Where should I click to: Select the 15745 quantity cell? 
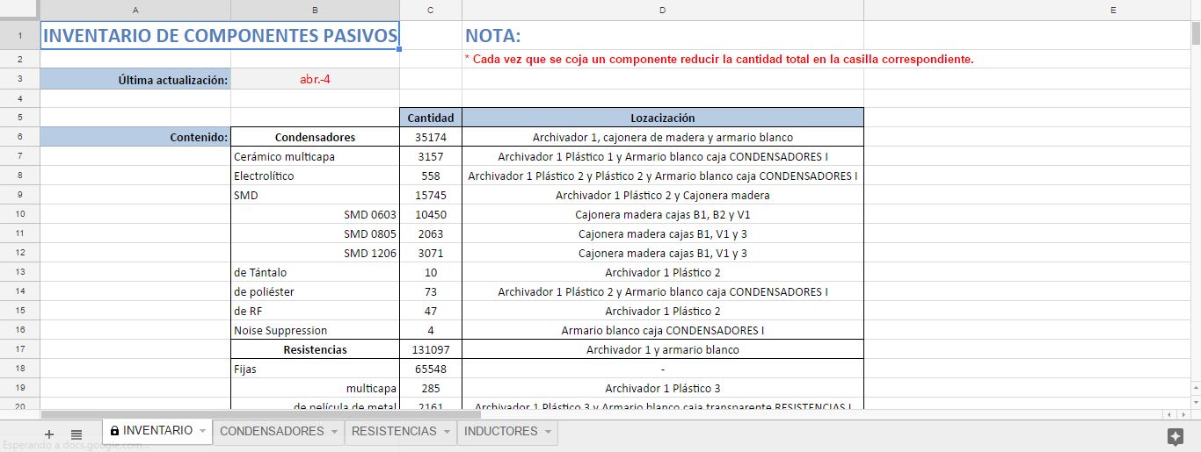tap(430, 195)
